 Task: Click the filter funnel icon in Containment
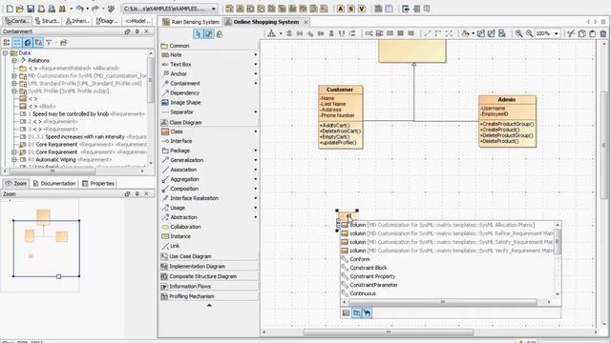[x=49, y=42]
